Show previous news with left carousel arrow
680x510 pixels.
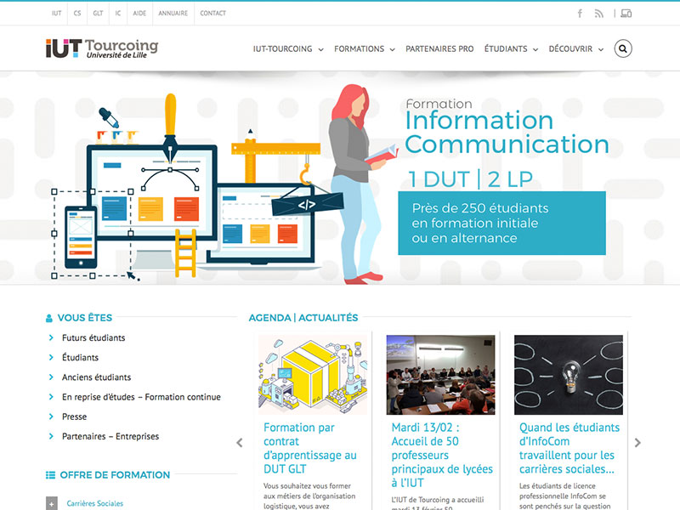point(240,443)
